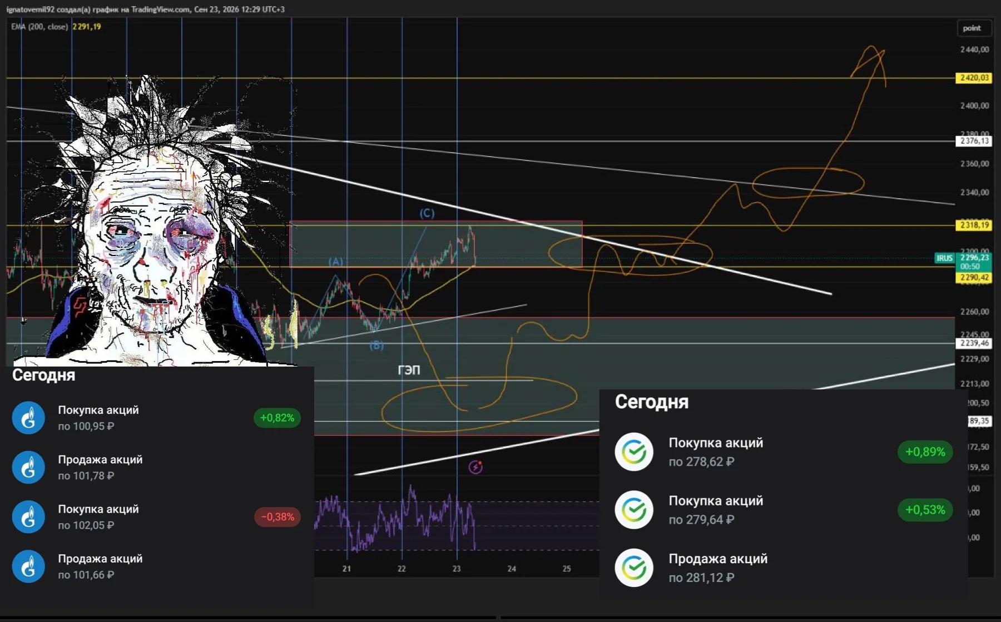Click the 2360,00 price scale value

(x=974, y=164)
